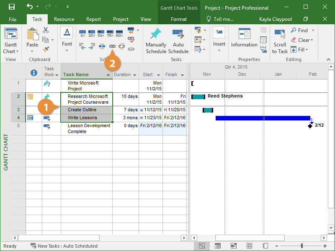Click the Unlink Tasks broken chain icon
The width and height of the screenshot is (335, 251).
click(x=121, y=47)
